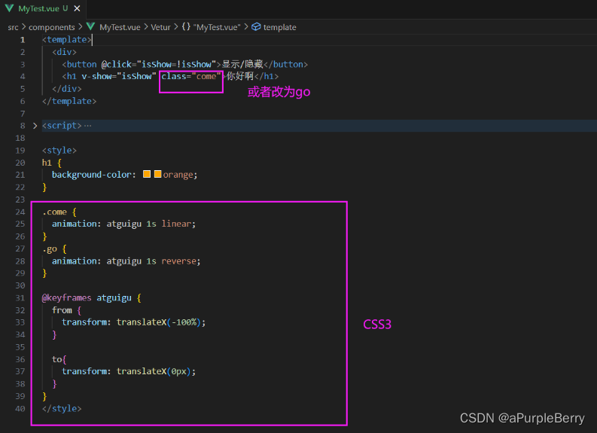The image size is (597, 433).
Task: Click the orange value text
Action: [178, 175]
